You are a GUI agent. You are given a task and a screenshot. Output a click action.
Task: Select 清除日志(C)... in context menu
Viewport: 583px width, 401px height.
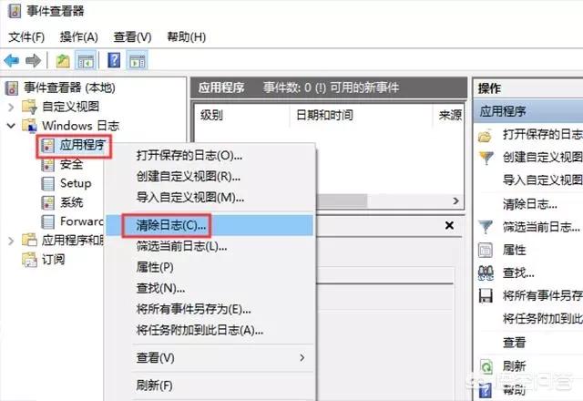210,225
